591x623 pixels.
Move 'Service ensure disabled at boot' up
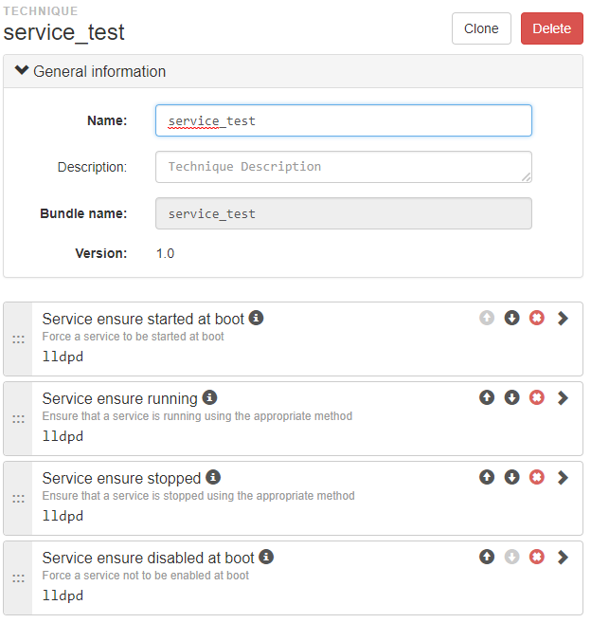pos(487,557)
